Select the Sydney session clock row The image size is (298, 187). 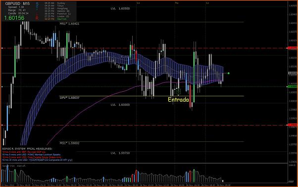(x=55, y=3)
